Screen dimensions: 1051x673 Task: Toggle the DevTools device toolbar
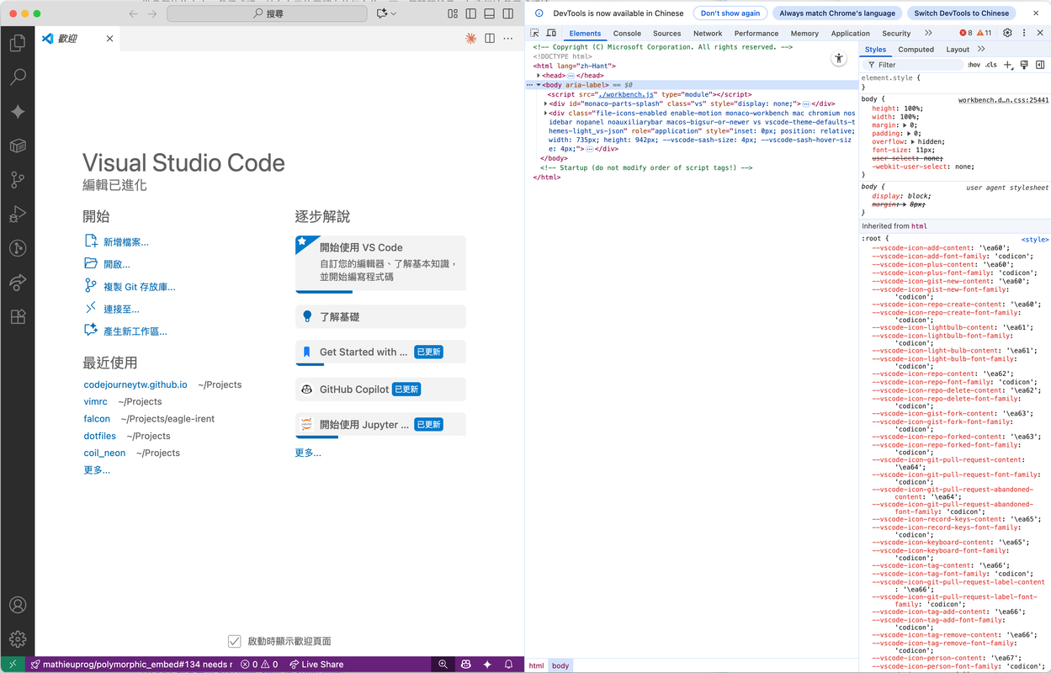coord(551,33)
